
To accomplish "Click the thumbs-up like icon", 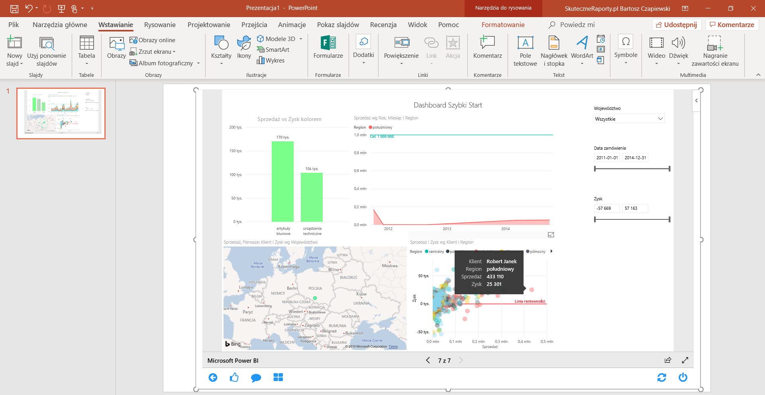I will click(x=234, y=377).
